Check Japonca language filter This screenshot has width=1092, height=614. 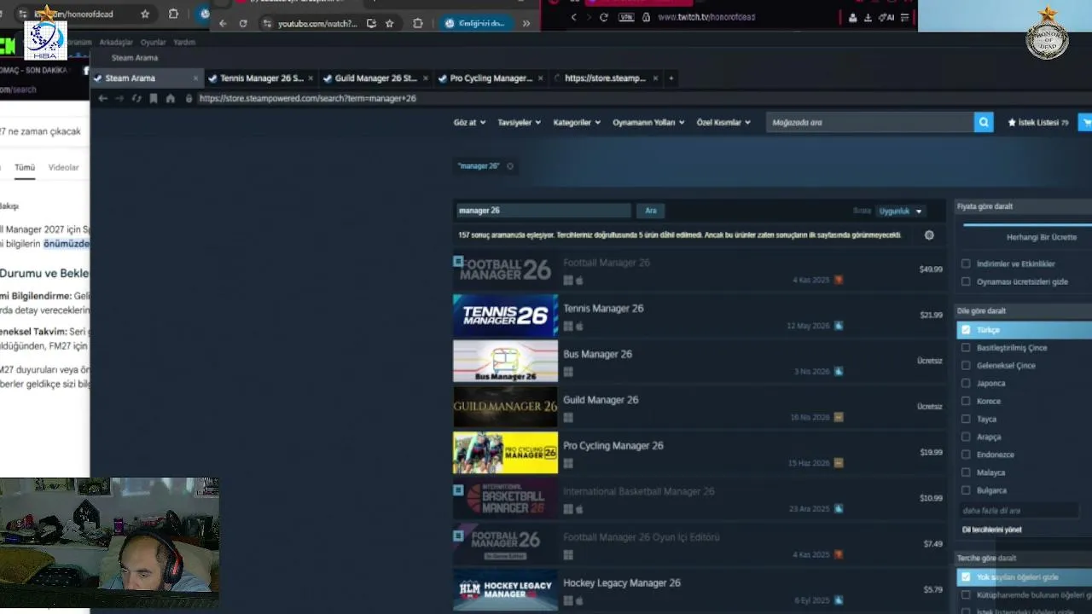click(966, 384)
